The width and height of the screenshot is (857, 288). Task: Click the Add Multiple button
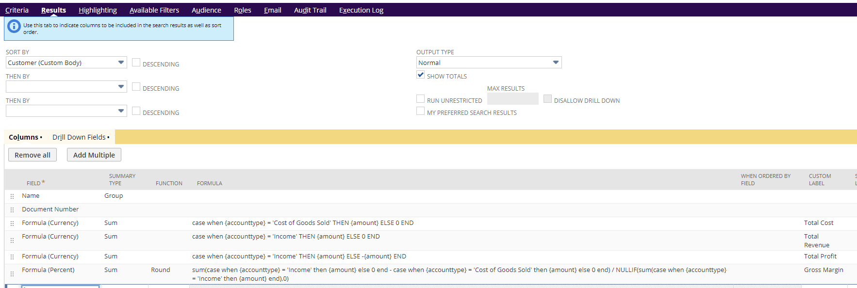coord(94,155)
